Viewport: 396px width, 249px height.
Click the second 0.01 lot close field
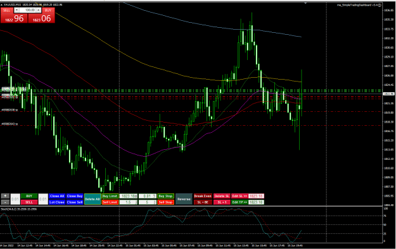click(43, 199)
